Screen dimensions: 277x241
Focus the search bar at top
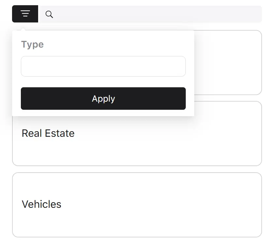click(x=151, y=14)
